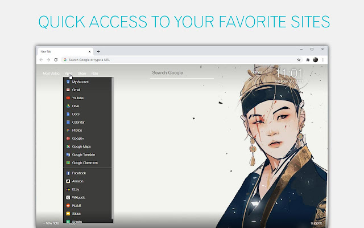Reload the page with browser refresh icon
This screenshot has height=228, width=364.
pyautogui.click(x=56, y=60)
